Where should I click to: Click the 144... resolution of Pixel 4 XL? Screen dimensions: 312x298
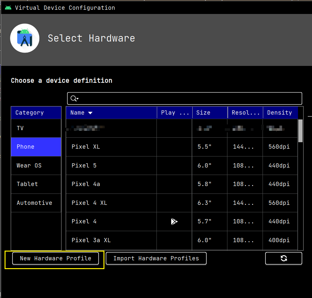[x=243, y=203]
